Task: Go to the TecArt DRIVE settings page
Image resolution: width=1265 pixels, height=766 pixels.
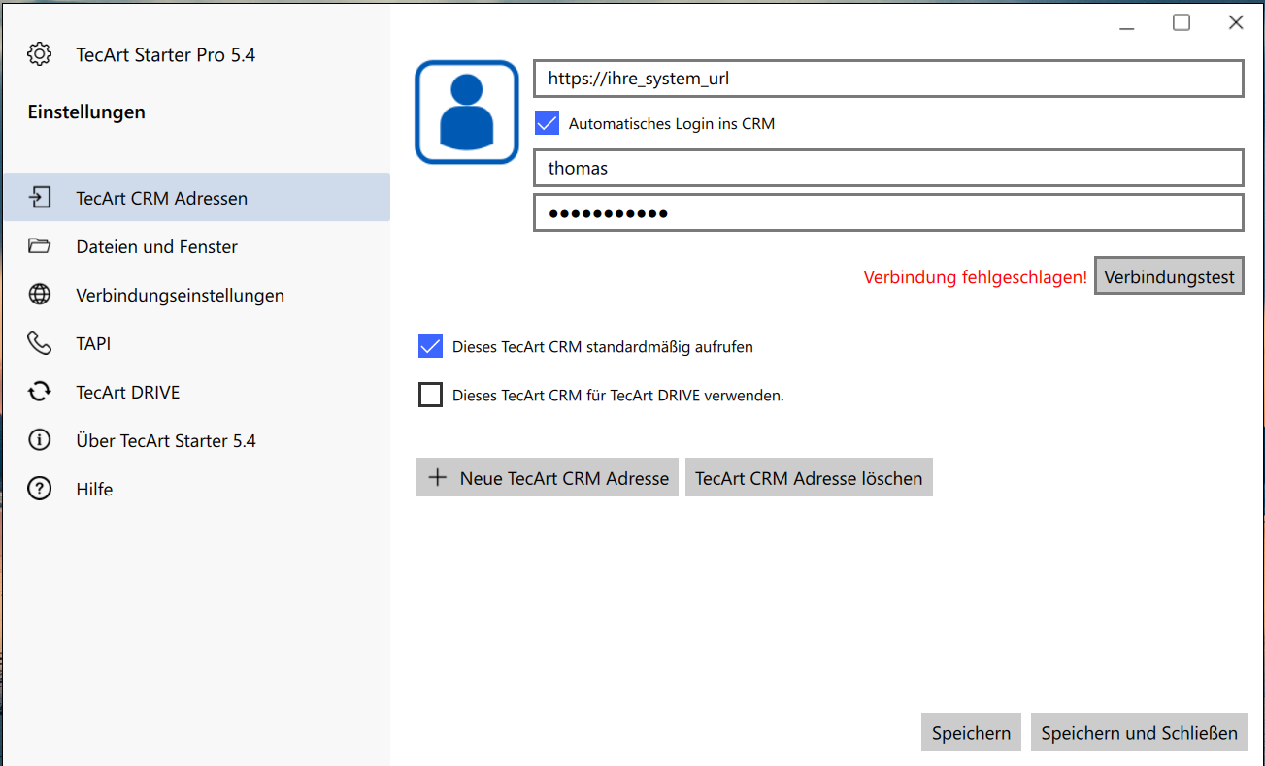Action: pyautogui.click(x=196, y=392)
